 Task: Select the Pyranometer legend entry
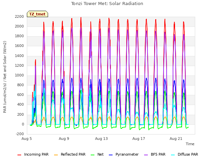(124, 154)
